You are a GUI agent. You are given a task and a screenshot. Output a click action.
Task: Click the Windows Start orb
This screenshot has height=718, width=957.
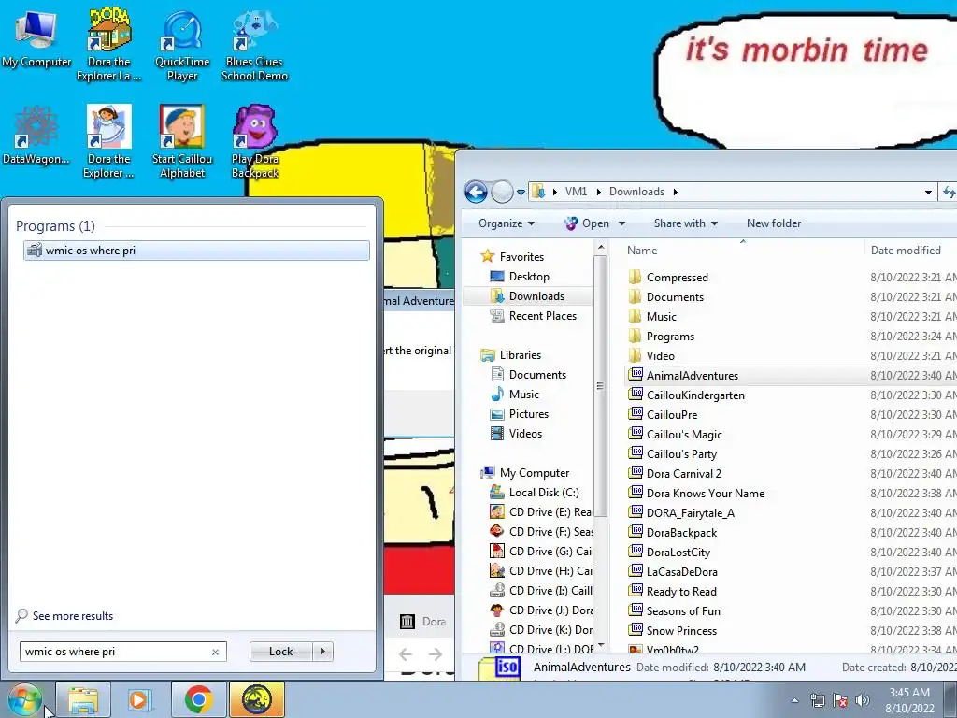coord(24,699)
